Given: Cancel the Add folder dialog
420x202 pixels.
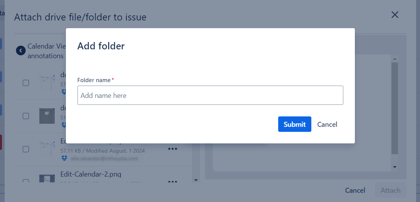Looking at the screenshot, I should pyautogui.click(x=327, y=124).
